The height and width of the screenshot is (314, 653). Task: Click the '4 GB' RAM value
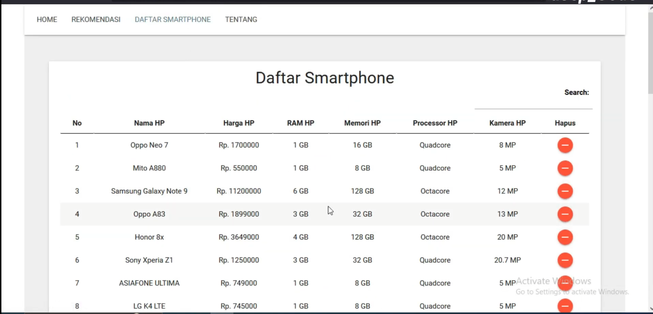(x=300, y=237)
